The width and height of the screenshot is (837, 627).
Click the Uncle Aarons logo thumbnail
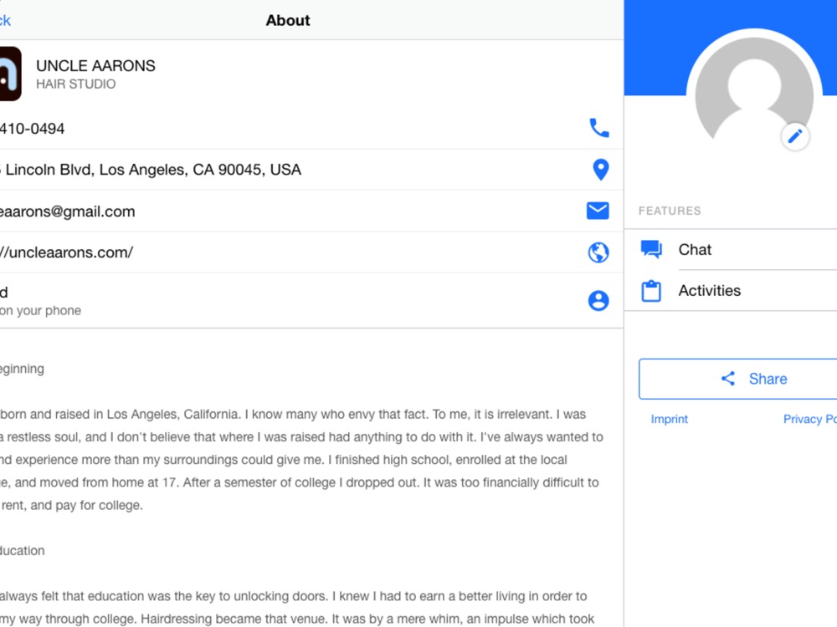click(x=10, y=74)
